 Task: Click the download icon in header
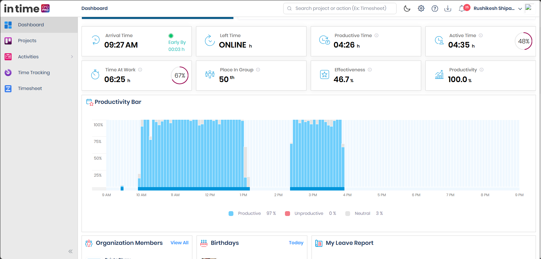[448, 8]
